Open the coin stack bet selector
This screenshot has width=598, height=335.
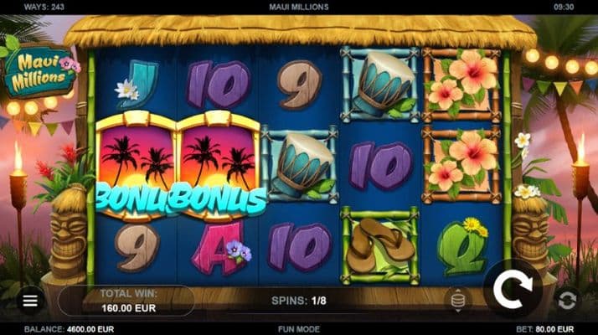457,301
